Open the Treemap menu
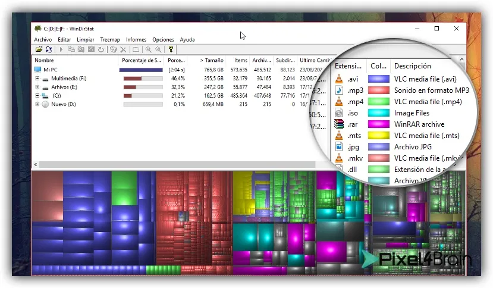 pyautogui.click(x=110, y=40)
